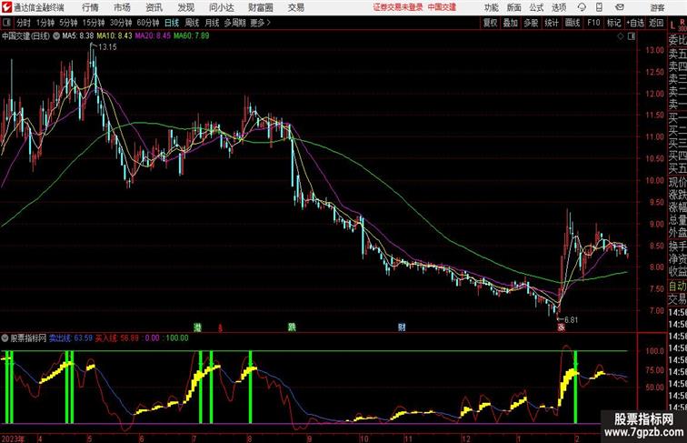This screenshot has height=443, width=687.
Task: Click the 证券交易未登录 login link
Action: click(398, 7)
